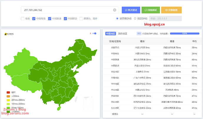Uncheck the 中国移动 checkbox

66,19
